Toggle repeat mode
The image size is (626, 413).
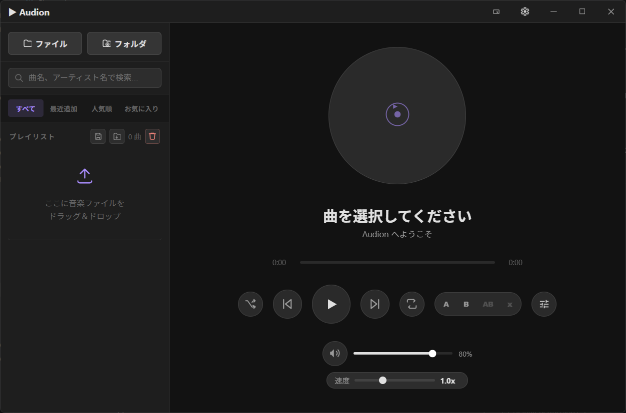click(412, 304)
